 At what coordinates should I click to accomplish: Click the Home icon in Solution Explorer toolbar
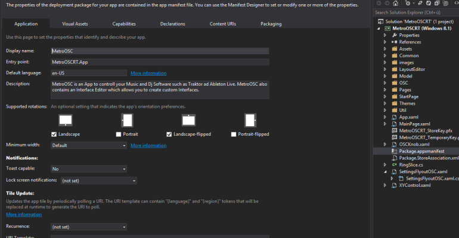tap(395, 3)
